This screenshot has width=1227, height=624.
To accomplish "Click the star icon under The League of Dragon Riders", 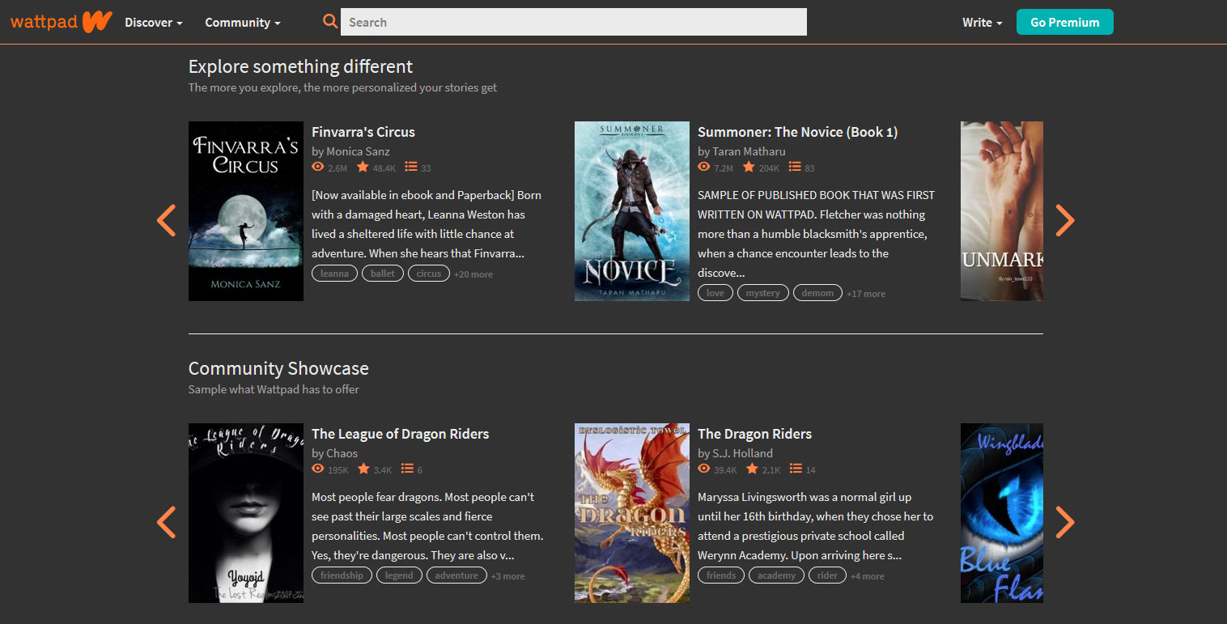I will [363, 469].
